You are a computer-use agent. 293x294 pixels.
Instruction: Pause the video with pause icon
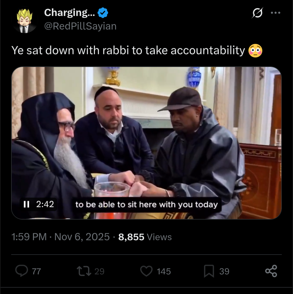point(26,204)
